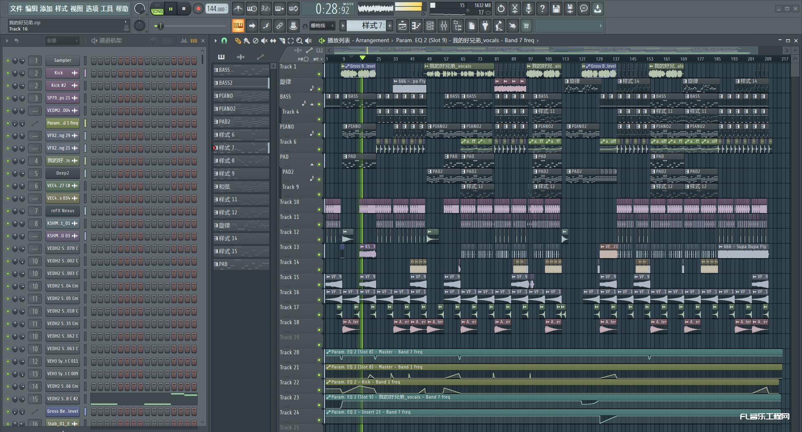802x432 pixels.
Task: Mute the PIANO track green light
Action: 319,134
